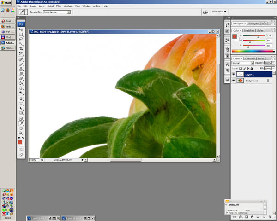Image resolution: width=277 pixels, height=221 pixels.
Task: Open the Filter menu
Action: pos(59,6)
